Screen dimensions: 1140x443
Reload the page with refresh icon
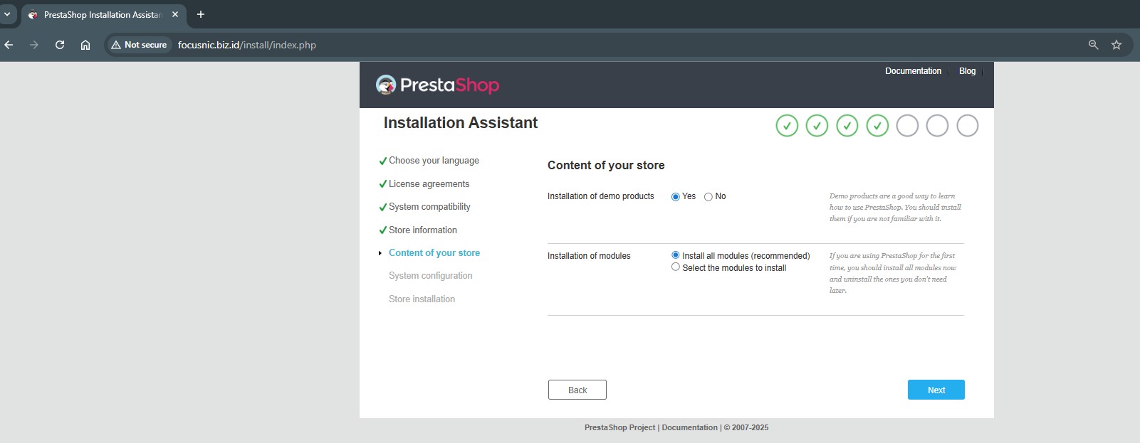click(60, 45)
